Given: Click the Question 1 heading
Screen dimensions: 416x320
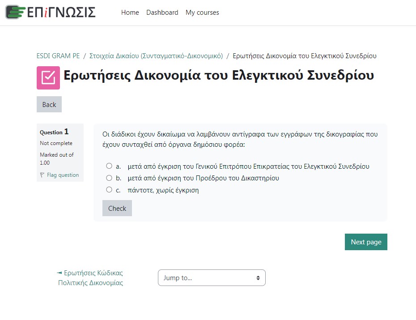Looking at the screenshot, I should (54, 132).
